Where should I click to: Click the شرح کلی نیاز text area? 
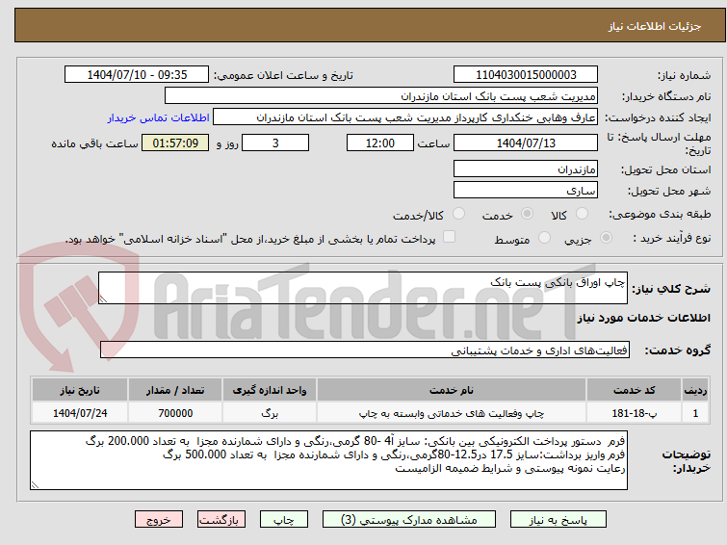tap(363, 288)
